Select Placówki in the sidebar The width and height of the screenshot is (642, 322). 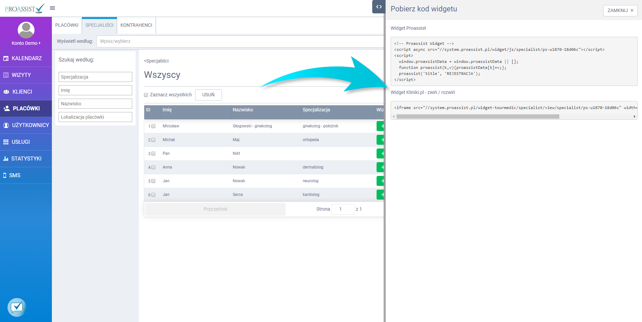point(26,108)
